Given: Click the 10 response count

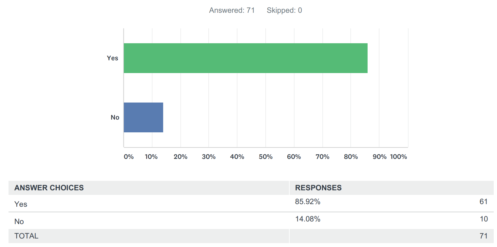Looking at the screenshot, I should (x=484, y=219).
